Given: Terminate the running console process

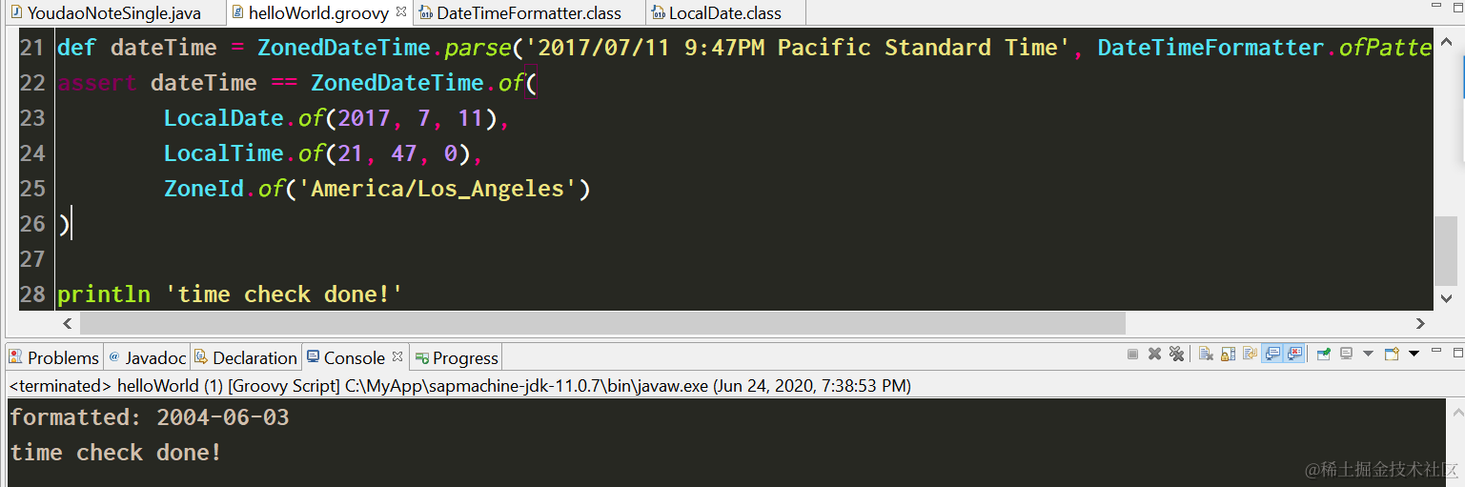Looking at the screenshot, I should point(1132,354).
